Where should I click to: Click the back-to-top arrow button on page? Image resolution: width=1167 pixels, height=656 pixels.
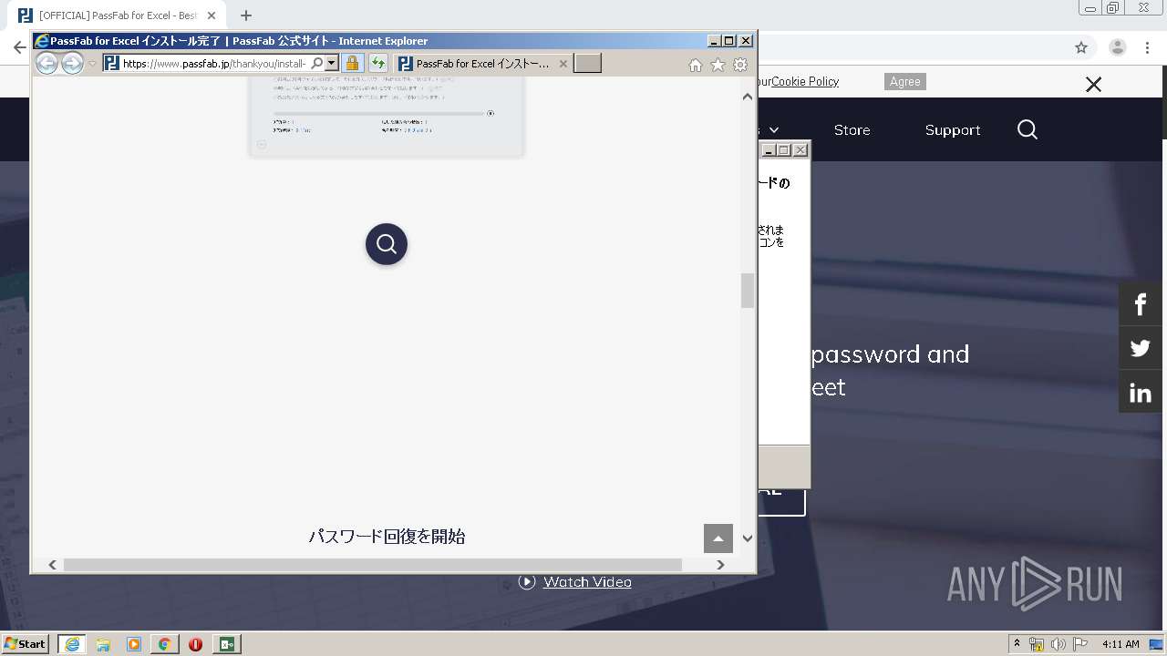pyautogui.click(x=718, y=538)
